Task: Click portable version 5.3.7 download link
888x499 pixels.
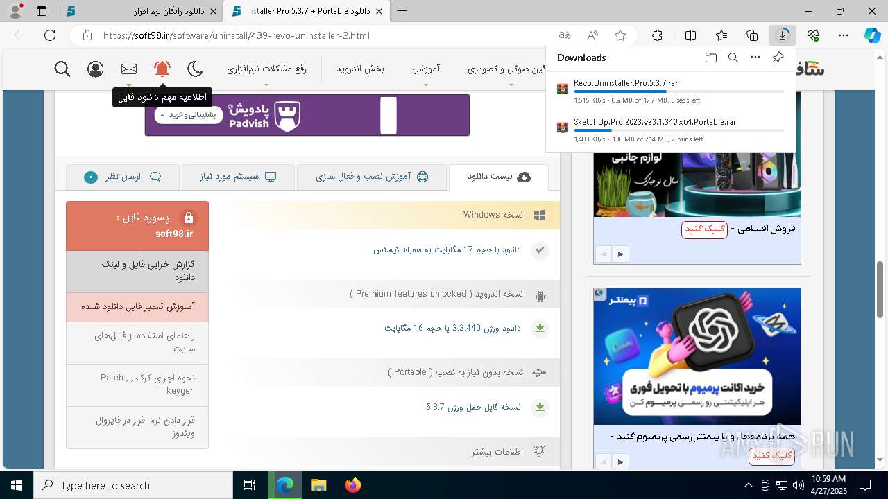Action: (x=473, y=407)
